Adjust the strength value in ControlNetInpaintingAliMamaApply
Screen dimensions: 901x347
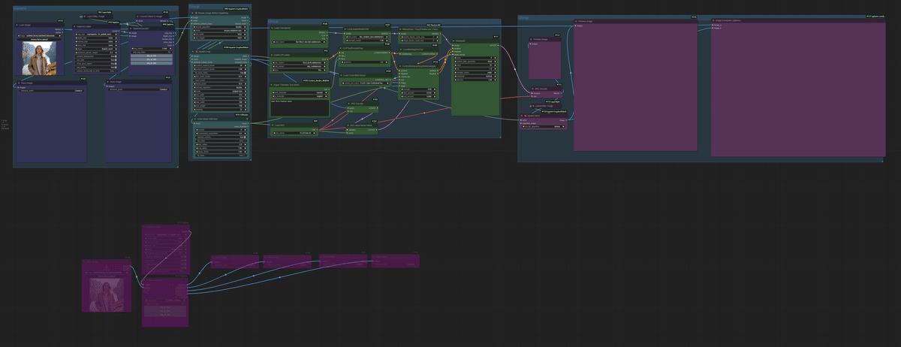[417, 89]
